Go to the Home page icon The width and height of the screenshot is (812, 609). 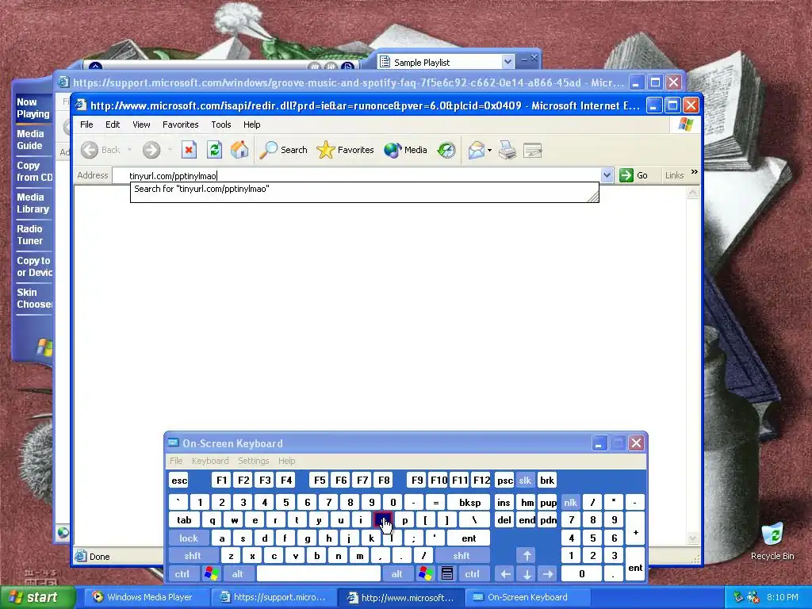[239, 150]
